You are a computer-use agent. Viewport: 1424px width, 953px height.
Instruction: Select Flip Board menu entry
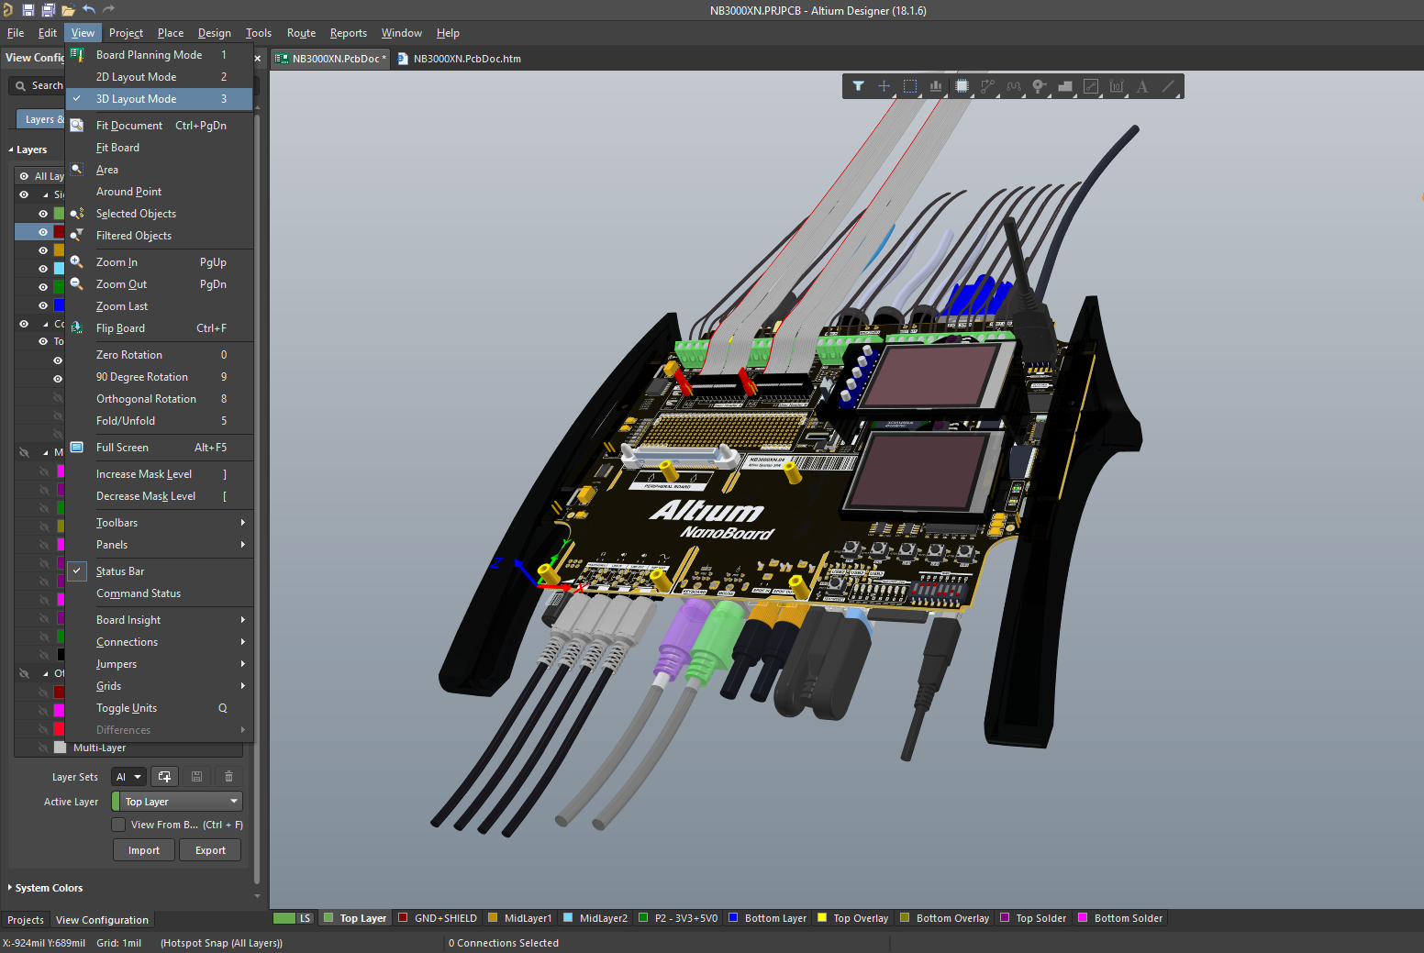click(x=159, y=328)
